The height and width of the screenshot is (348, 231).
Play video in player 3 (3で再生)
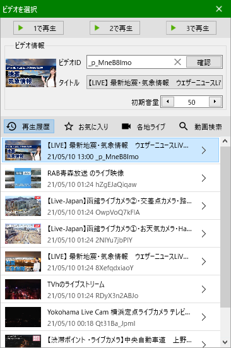point(191,28)
